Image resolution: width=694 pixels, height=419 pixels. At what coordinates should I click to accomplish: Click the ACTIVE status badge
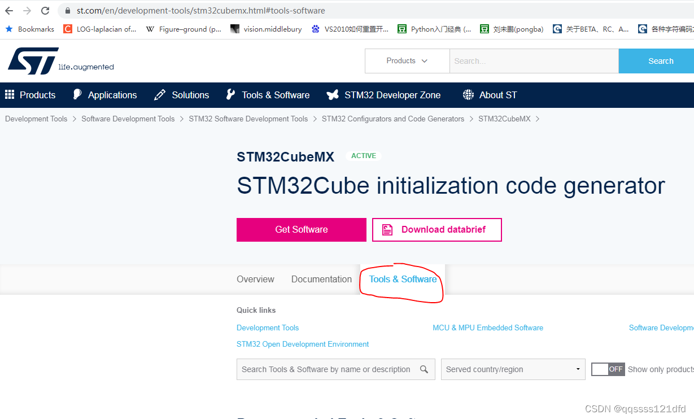tap(364, 156)
